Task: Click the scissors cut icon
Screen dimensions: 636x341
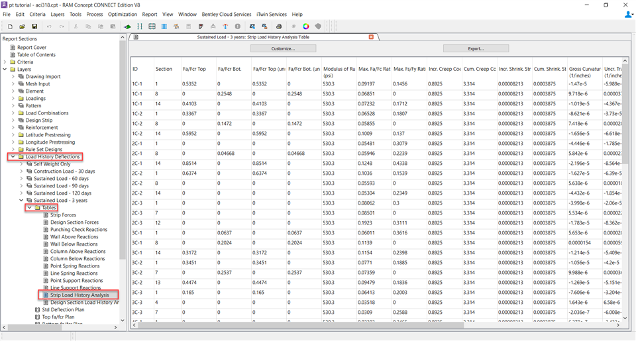Action: [76, 26]
